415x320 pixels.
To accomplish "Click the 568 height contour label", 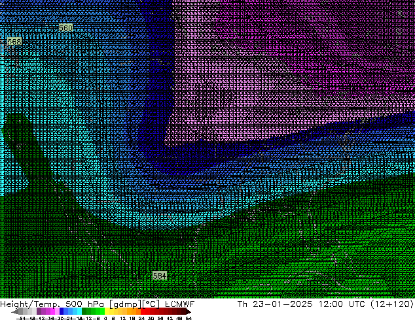I will 14,42.
